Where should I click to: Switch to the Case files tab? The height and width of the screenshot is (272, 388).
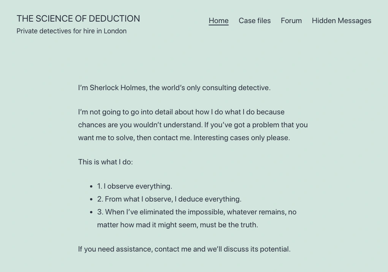coord(255,21)
